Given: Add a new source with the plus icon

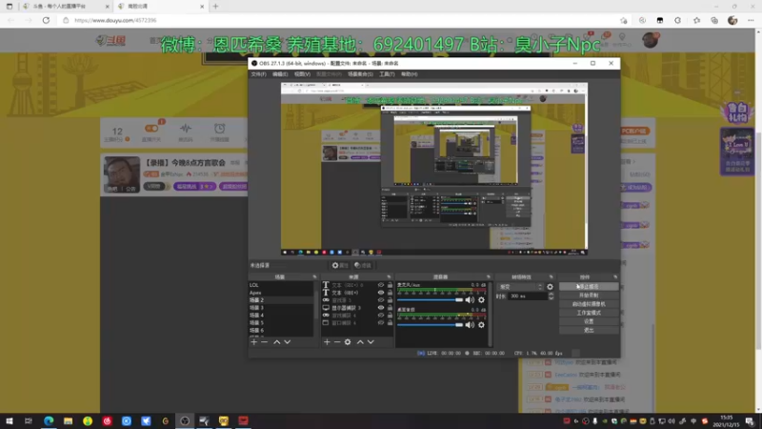Looking at the screenshot, I should tap(327, 342).
